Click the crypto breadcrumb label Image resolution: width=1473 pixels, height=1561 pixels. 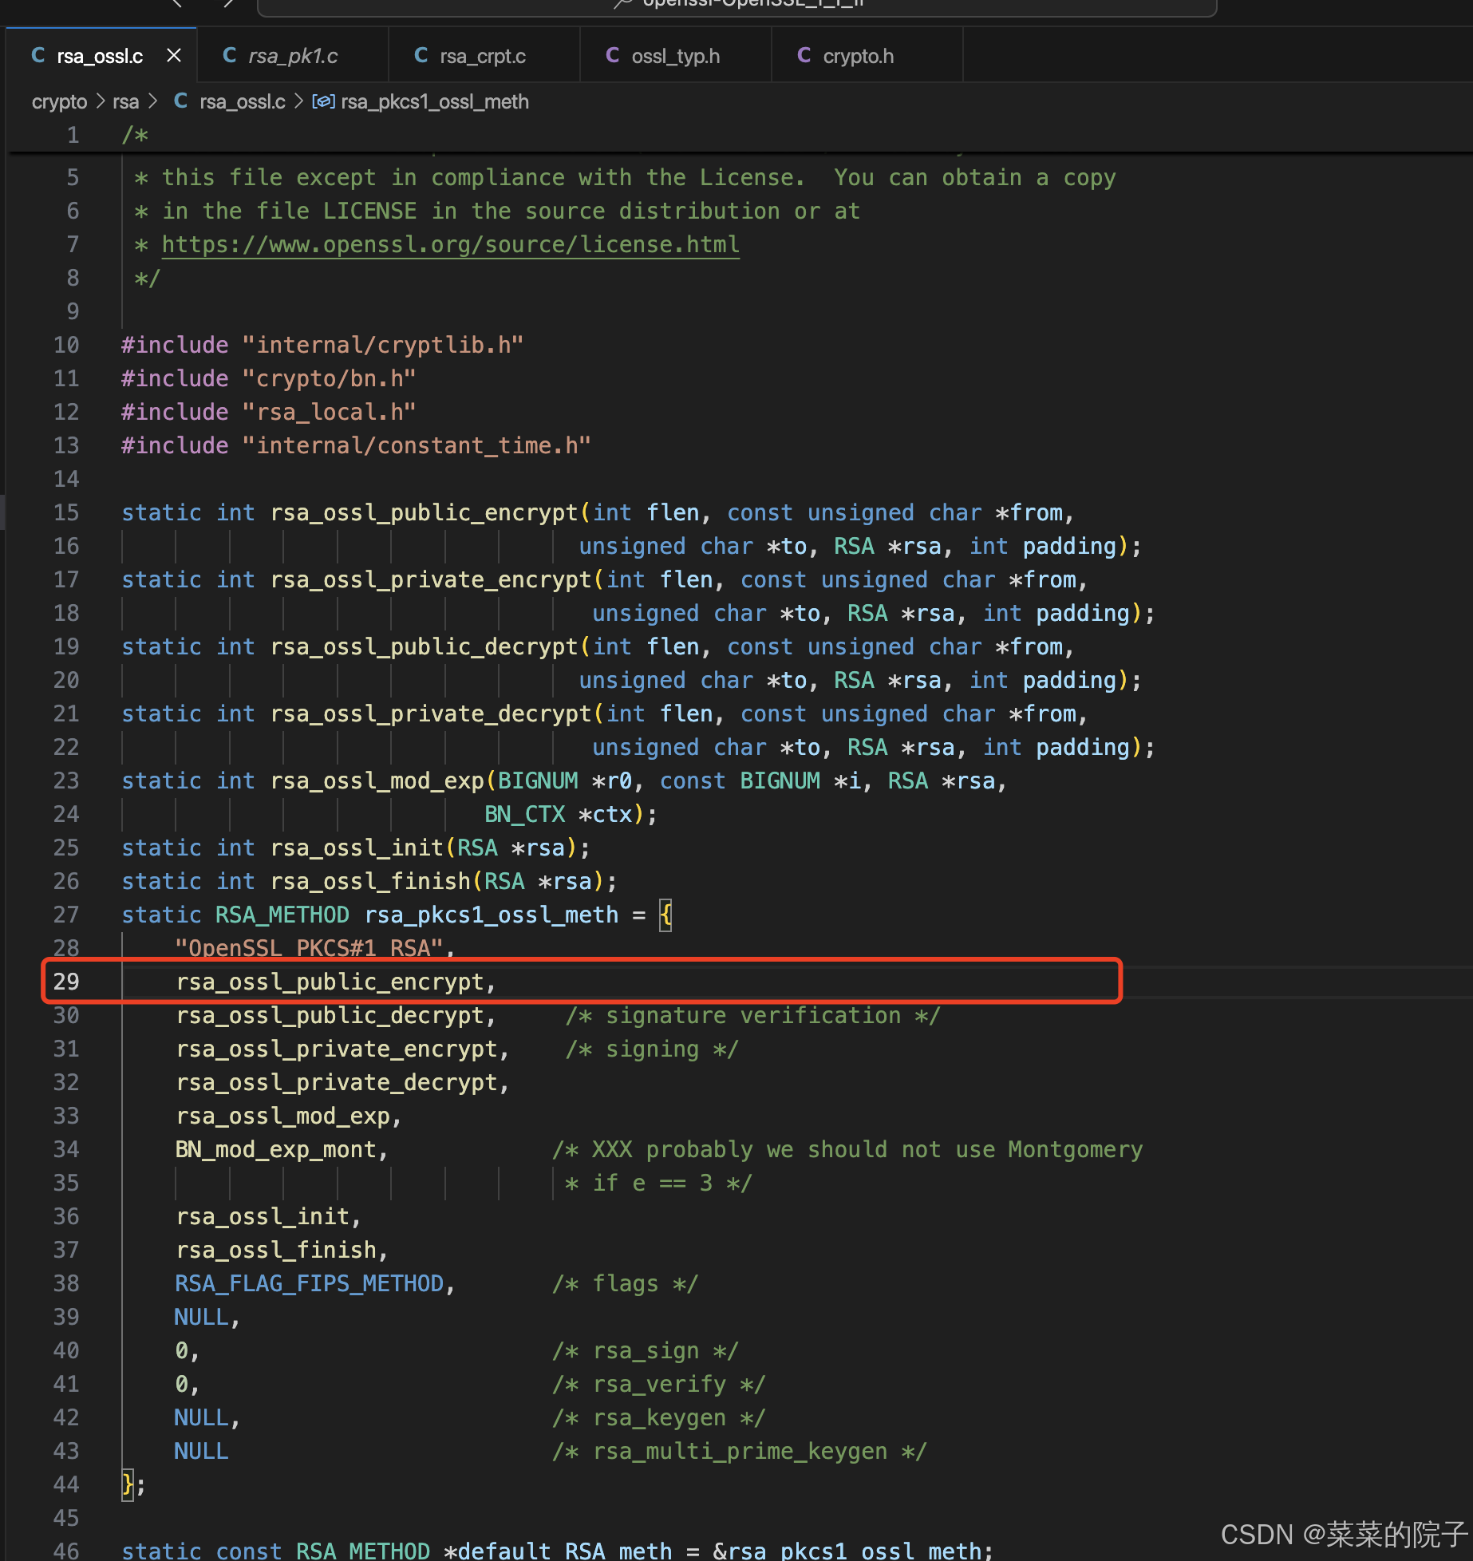(59, 101)
